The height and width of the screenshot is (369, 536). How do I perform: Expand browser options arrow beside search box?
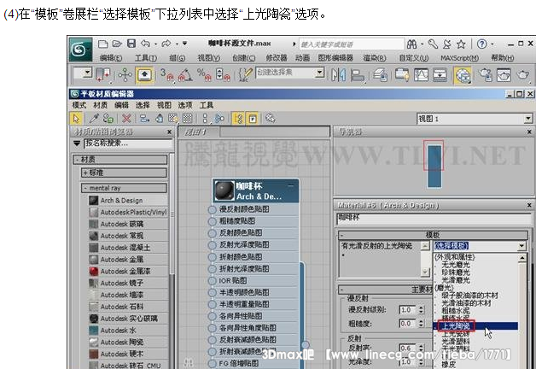click(77, 143)
